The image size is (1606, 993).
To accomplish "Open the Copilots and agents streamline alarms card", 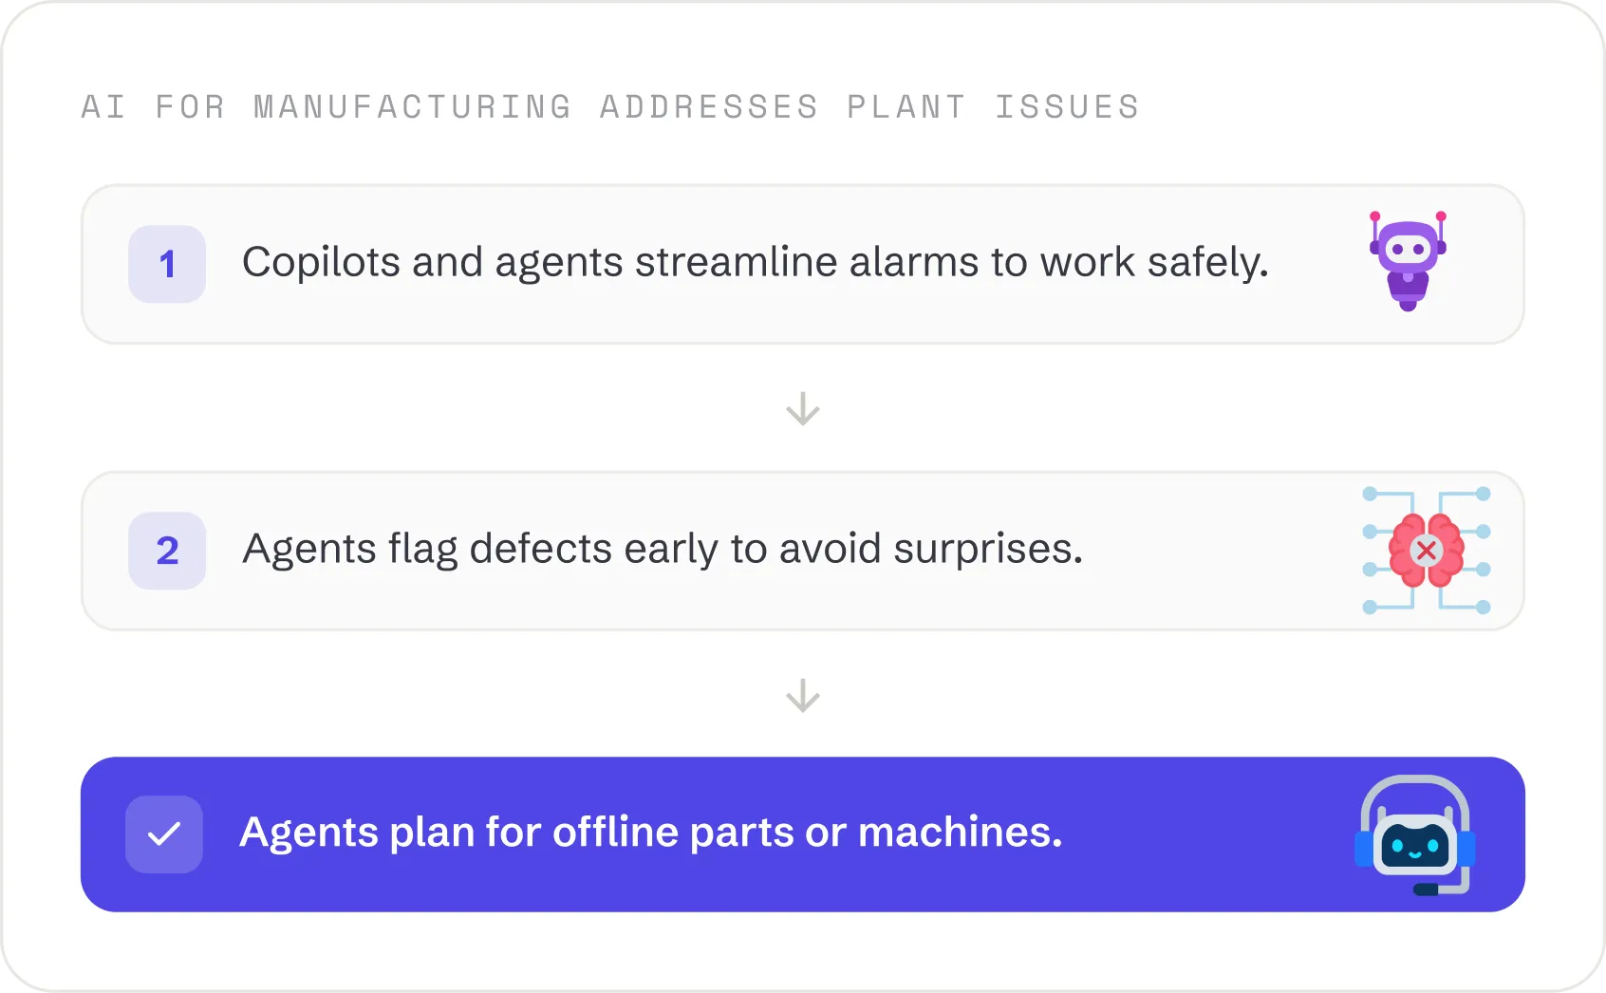I will click(803, 264).
